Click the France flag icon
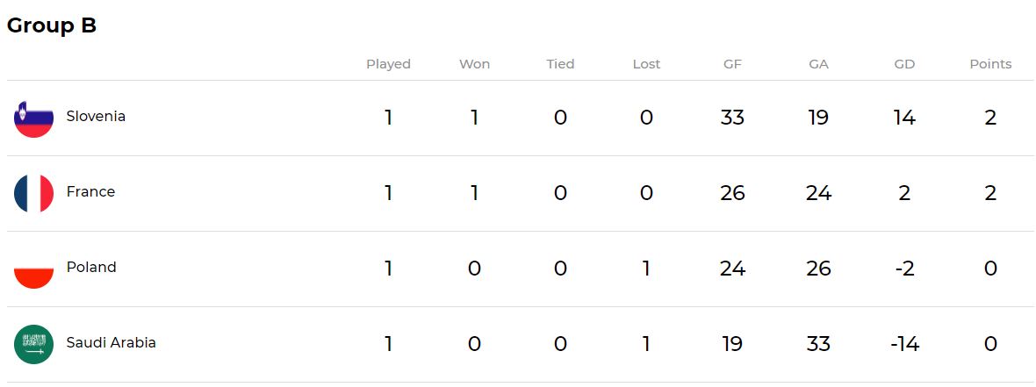The image size is (1036, 387). [x=33, y=193]
